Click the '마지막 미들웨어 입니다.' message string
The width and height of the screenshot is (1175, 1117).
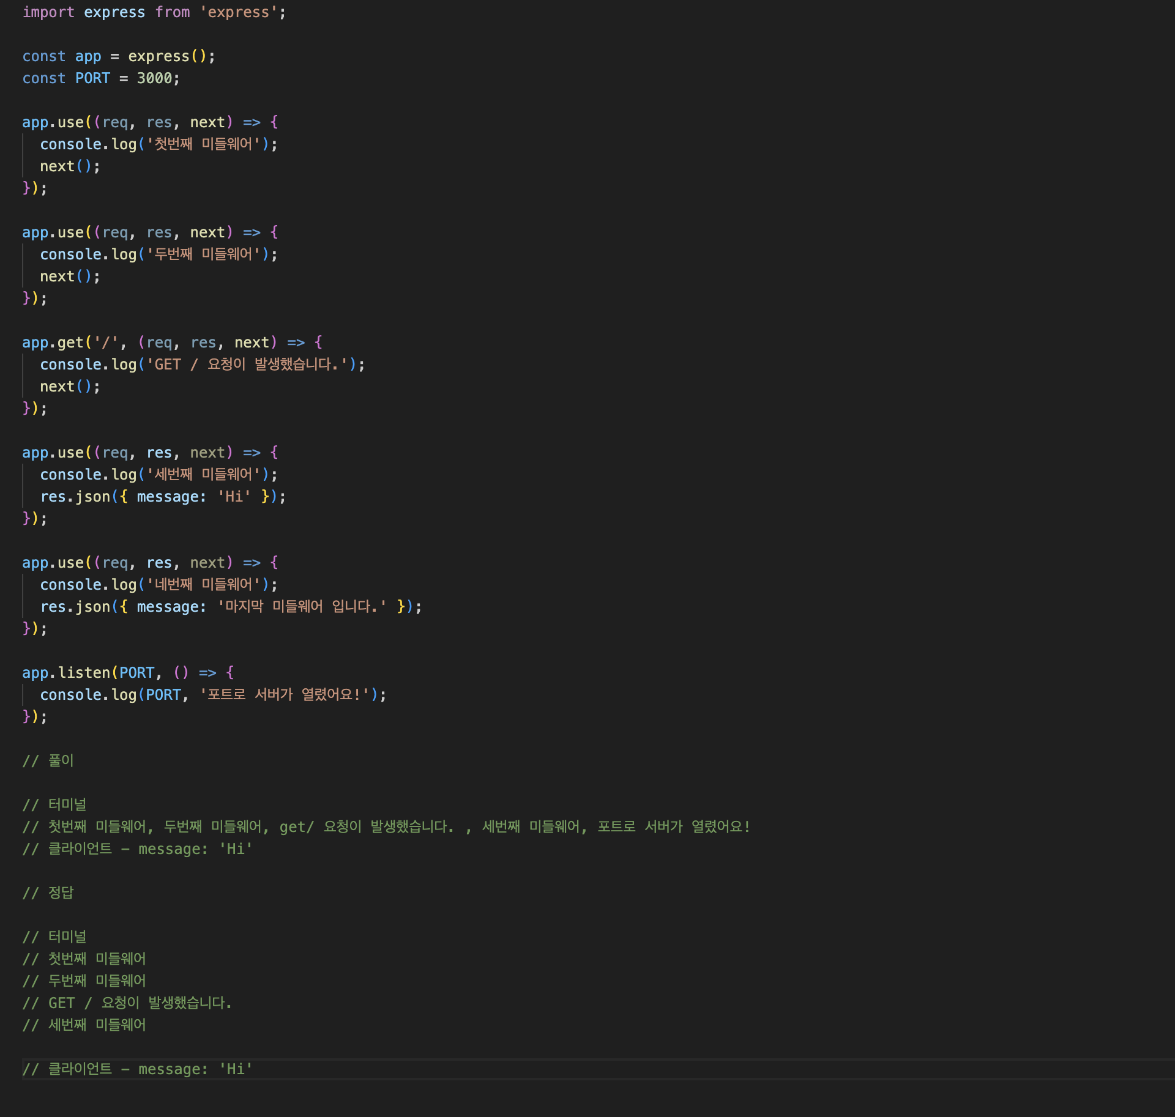click(302, 607)
